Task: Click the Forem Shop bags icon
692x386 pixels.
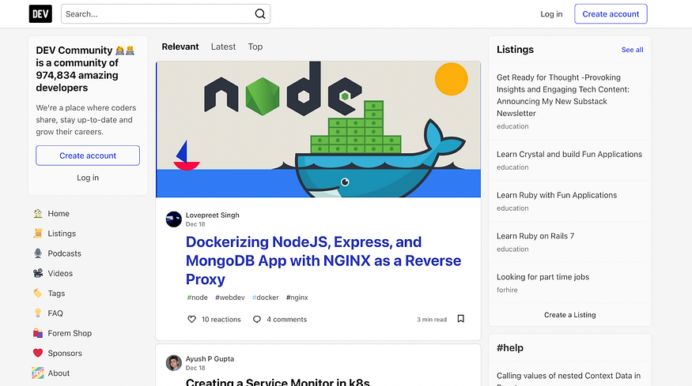Action: 38,333
